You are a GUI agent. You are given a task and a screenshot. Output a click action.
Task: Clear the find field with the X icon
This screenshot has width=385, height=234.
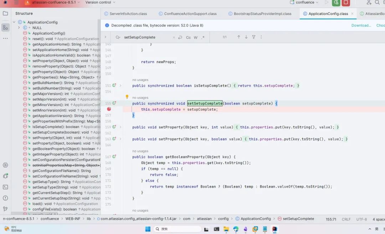pyautogui.click(x=174, y=37)
